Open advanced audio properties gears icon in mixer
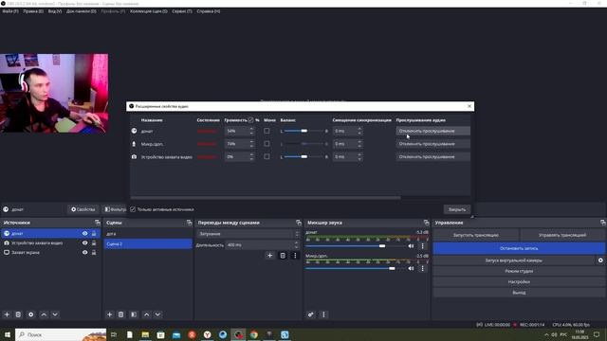The image size is (607, 341). point(310,314)
